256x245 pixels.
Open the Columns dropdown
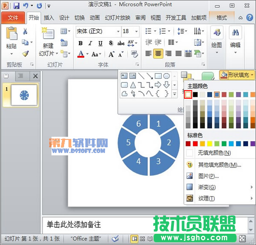173,43
